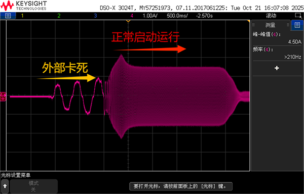This screenshot has width=304, height=194.
Task: Click the 光标设置菜单 title
Action: (x=16, y=175)
